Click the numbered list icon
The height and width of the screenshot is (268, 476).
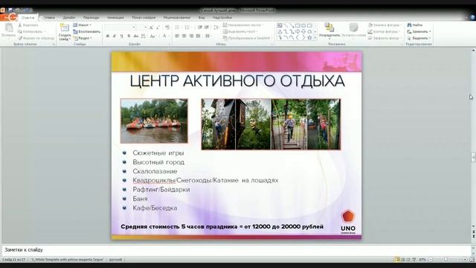[x=188, y=28]
